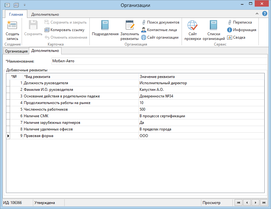Go to the previous record
The image size is (271, 209).
[x=247, y=203]
